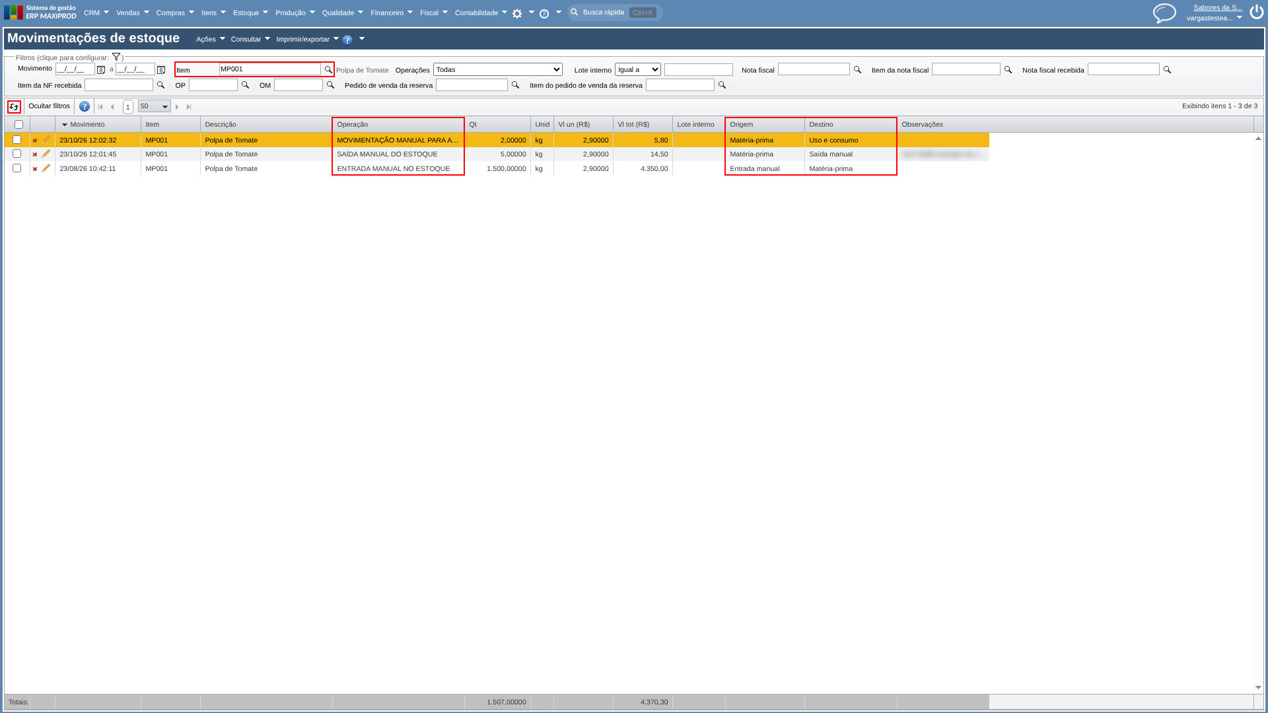Expand the user account dropdown vargastestea

click(x=1214, y=18)
